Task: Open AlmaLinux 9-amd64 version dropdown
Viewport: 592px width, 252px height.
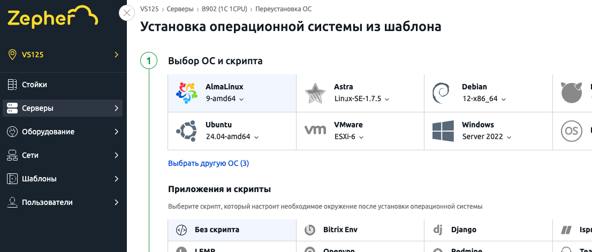Action: pyautogui.click(x=225, y=99)
